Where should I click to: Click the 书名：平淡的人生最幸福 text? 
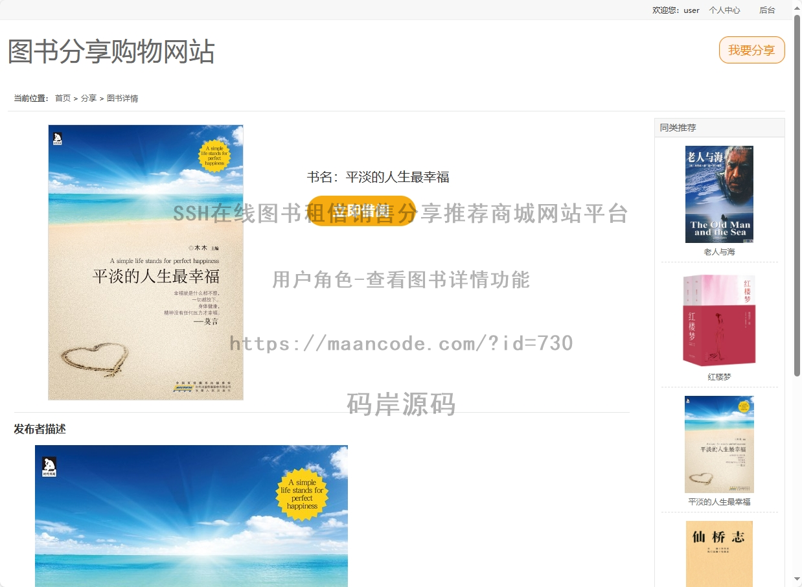pos(378,178)
